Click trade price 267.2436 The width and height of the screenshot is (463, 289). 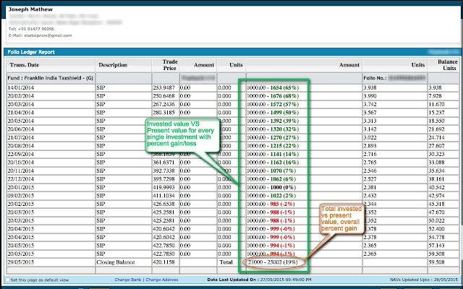click(164, 104)
